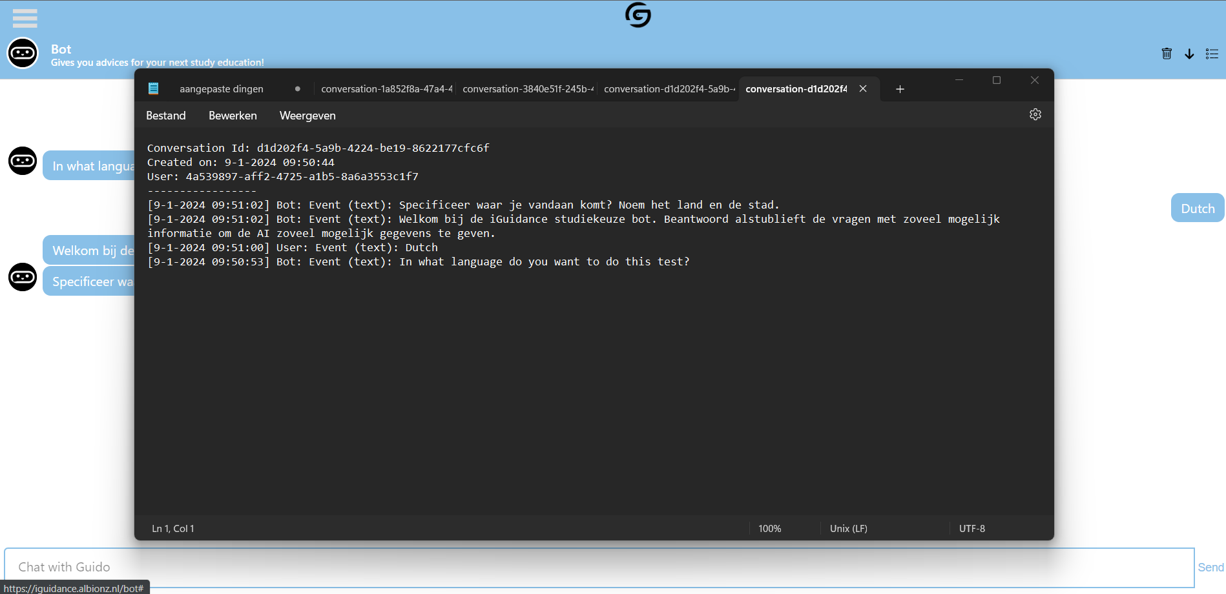Close the active conversation-d1d202f4 tab

click(863, 88)
